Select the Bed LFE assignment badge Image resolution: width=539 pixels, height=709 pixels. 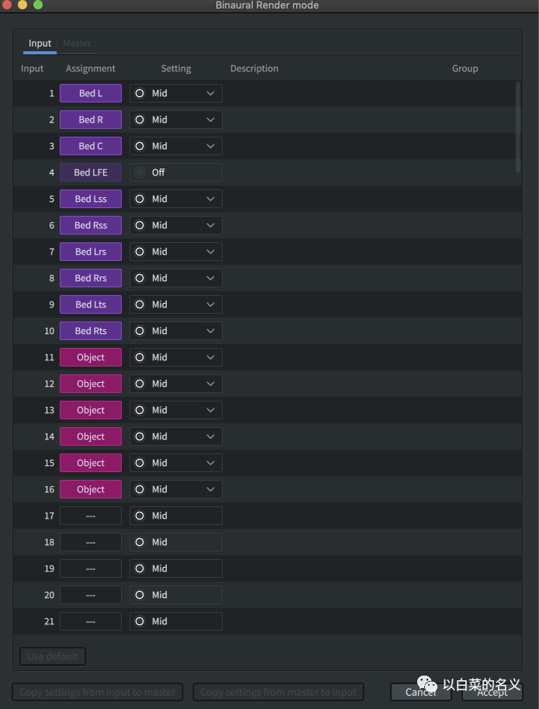click(x=91, y=172)
